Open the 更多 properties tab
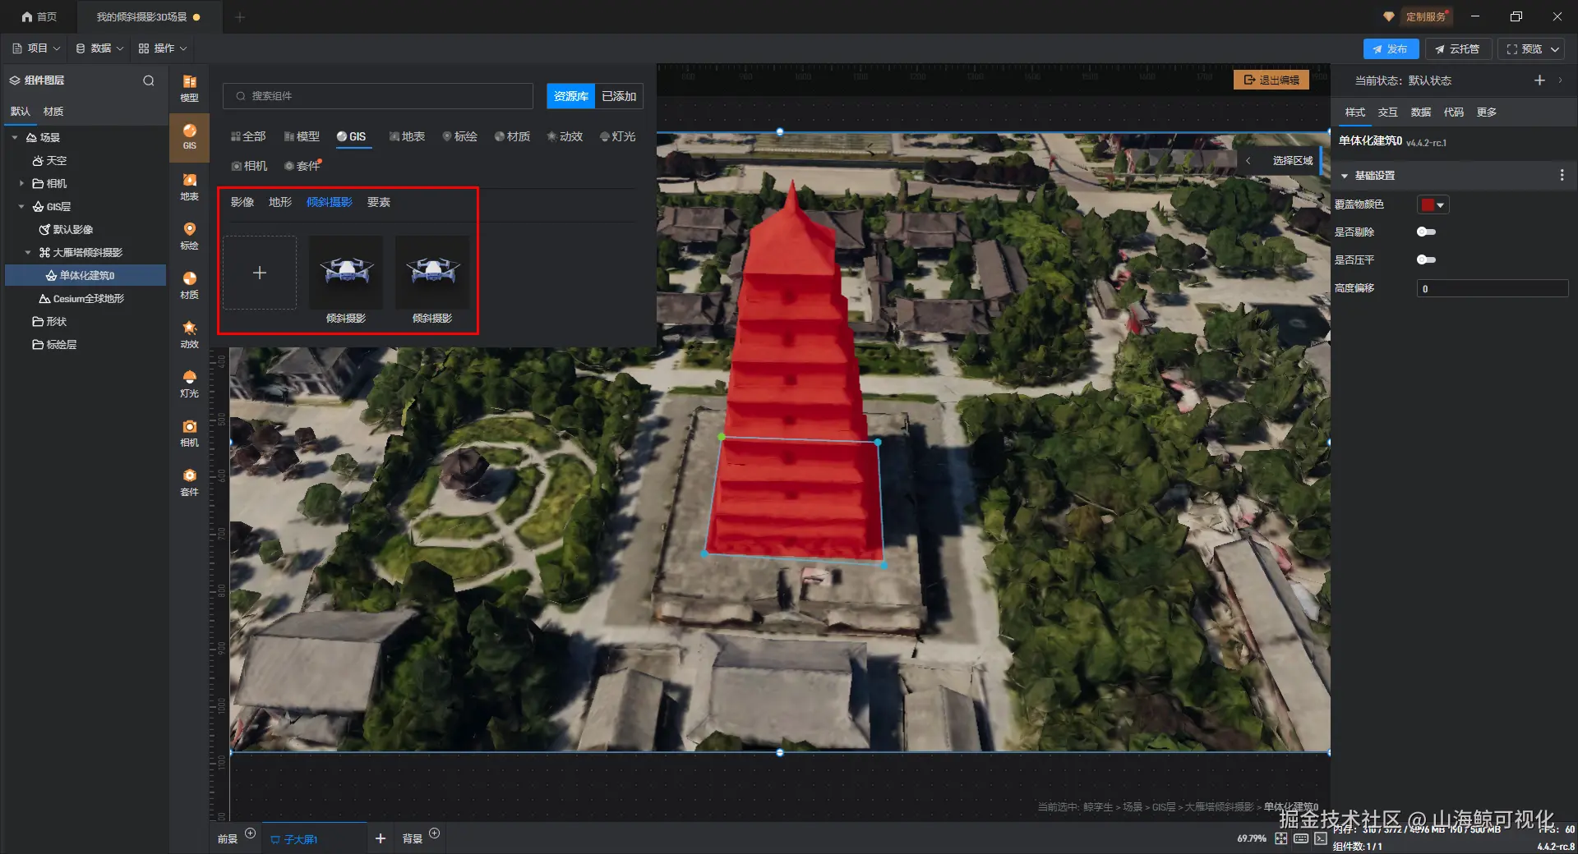Image resolution: width=1578 pixels, height=854 pixels. point(1487,112)
